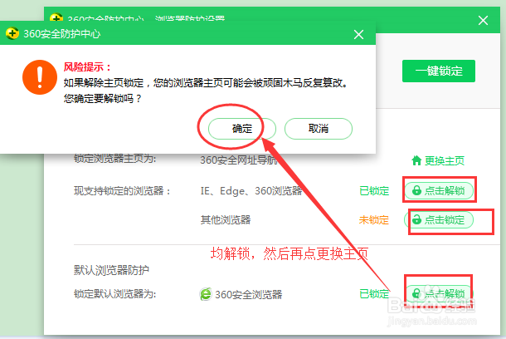Click the IE、Edge、360浏览器 text
The width and height of the screenshot is (506, 339).
(251, 190)
